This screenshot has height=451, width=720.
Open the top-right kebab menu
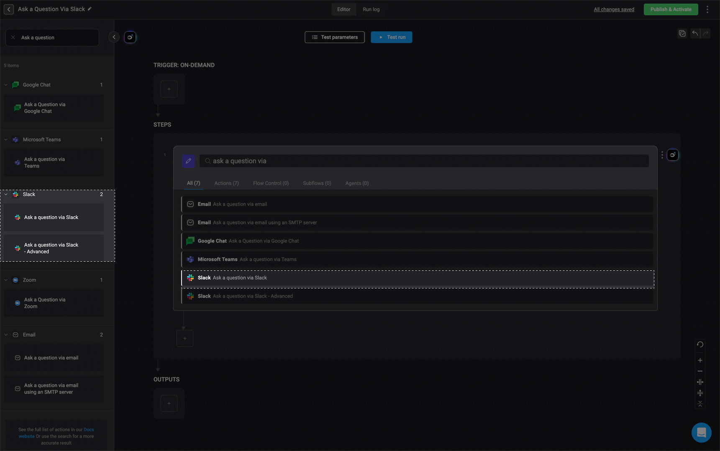(x=707, y=9)
